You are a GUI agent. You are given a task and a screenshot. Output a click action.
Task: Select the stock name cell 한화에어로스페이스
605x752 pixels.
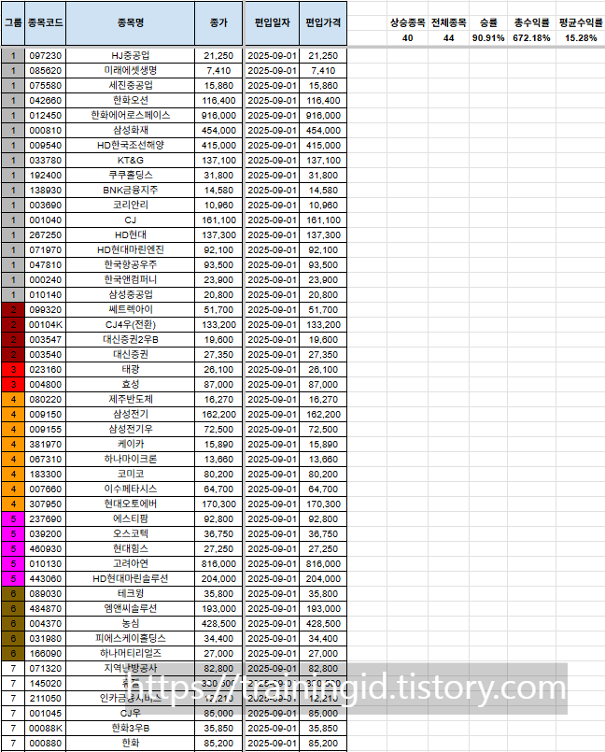pyautogui.click(x=131, y=115)
